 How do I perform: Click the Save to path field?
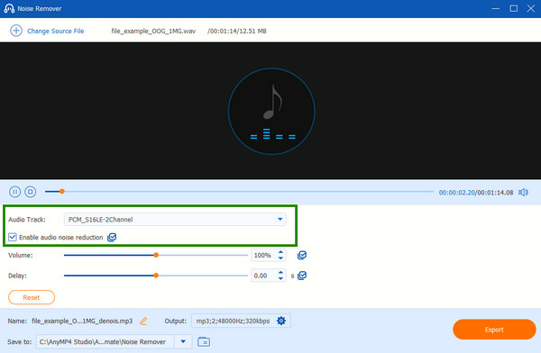[x=105, y=341]
